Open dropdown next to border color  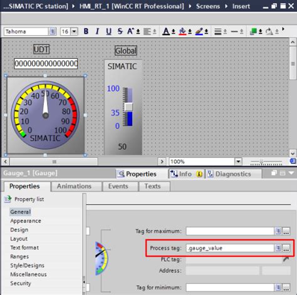point(206,31)
